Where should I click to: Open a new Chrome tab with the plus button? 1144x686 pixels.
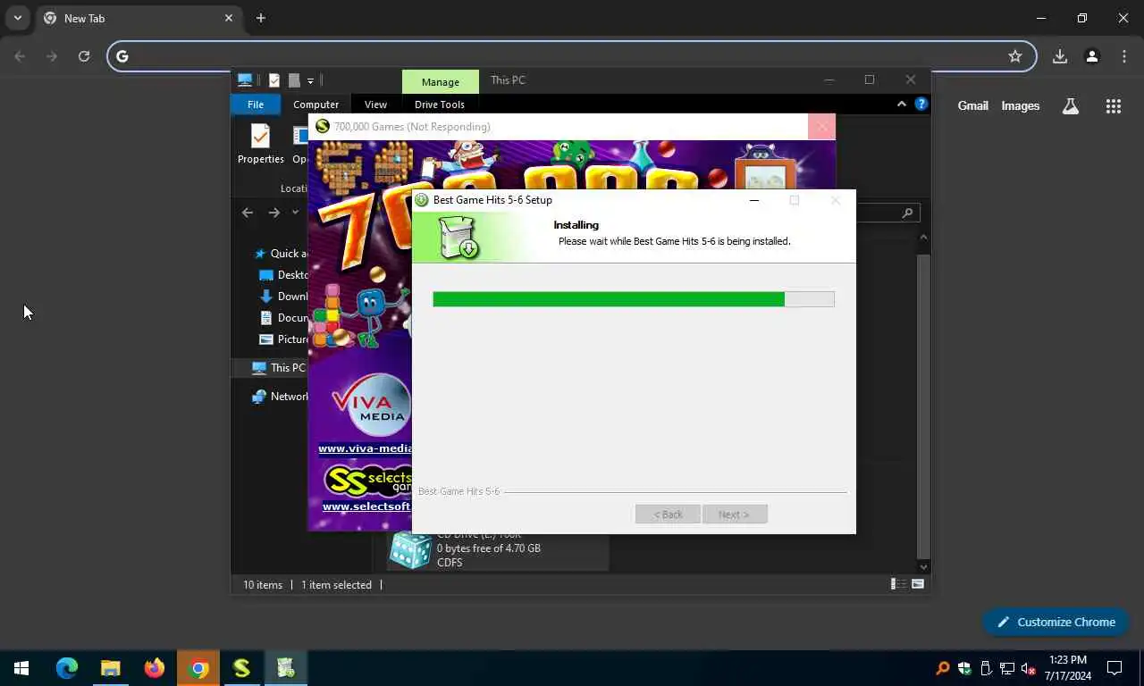[261, 18]
